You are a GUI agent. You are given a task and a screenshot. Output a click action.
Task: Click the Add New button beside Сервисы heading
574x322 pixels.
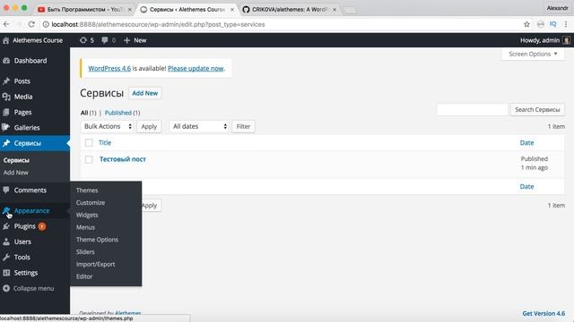tap(145, 93)
